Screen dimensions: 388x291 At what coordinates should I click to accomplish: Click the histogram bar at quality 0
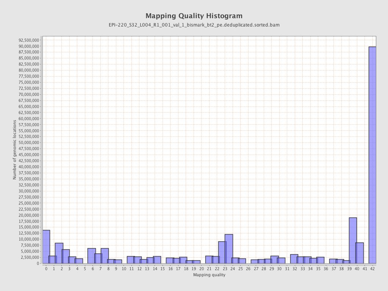tap(46, 247)
